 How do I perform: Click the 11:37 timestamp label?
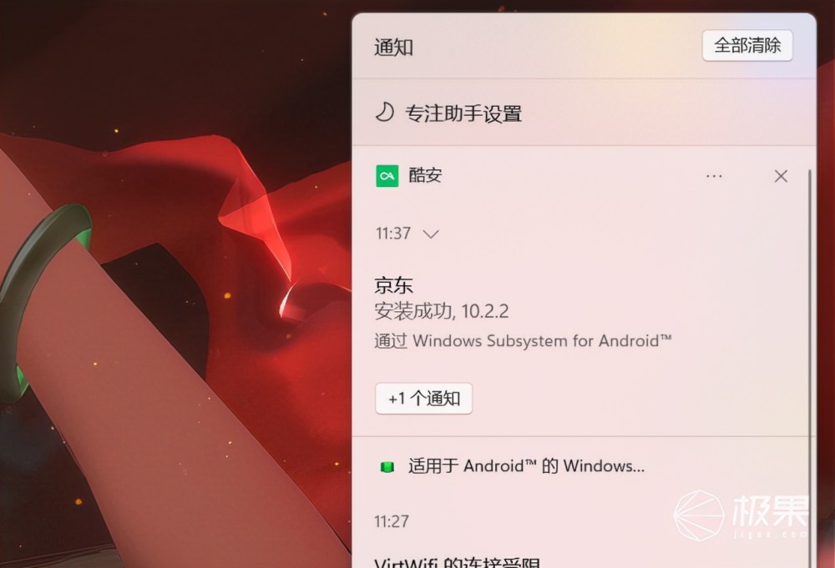pyautogui.click(x=393, y=234)
